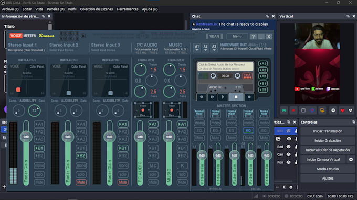Show the hidden selected source
The image size is (357, 200).
coord(288,131)
